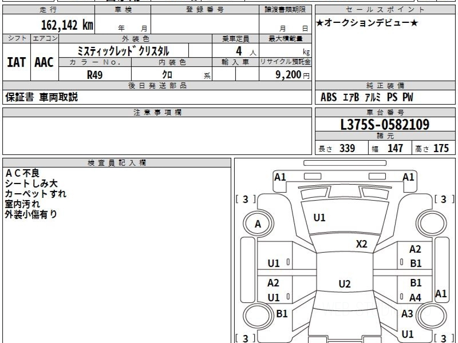This screenshot has width=458, height=343.
Task: Select the wheel circle marked A
Action: click(x=258, y=224)
